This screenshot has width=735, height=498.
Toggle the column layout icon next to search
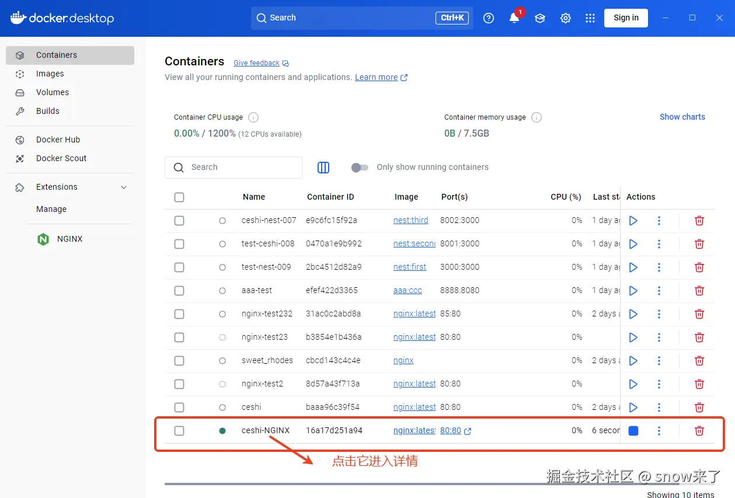pyautogui.click(x=323, y=168)
